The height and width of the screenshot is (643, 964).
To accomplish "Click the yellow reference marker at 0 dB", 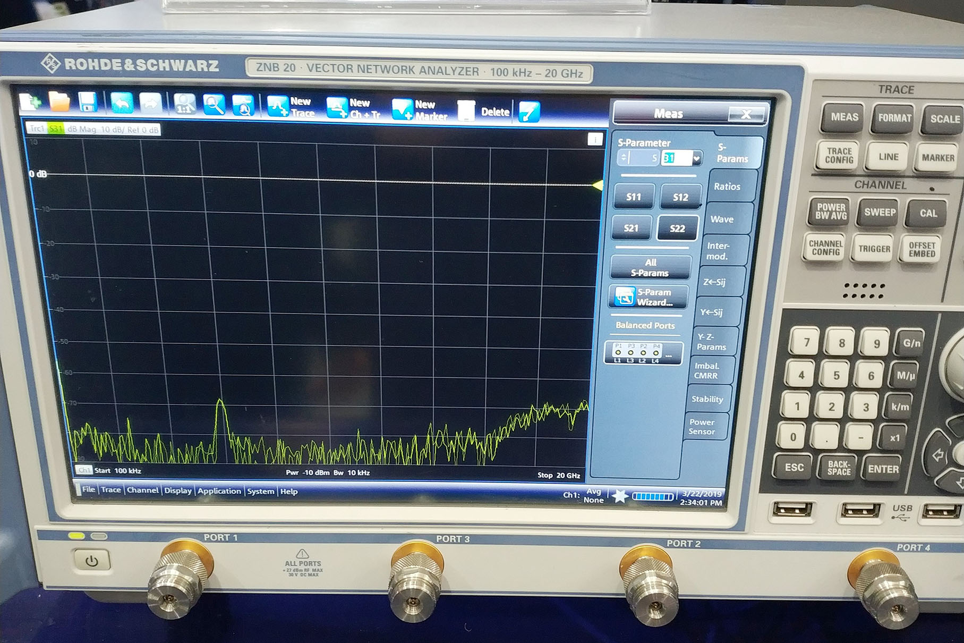I will point(598,185).
